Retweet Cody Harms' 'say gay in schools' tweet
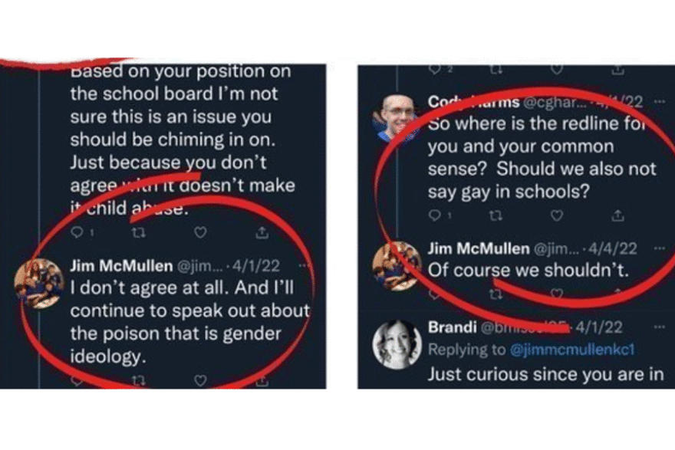The width and height of the screenshot is (675, 450). (x=497, y=215)
